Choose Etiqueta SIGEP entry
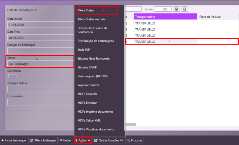 pyautogui.click(x=87, y=67)
